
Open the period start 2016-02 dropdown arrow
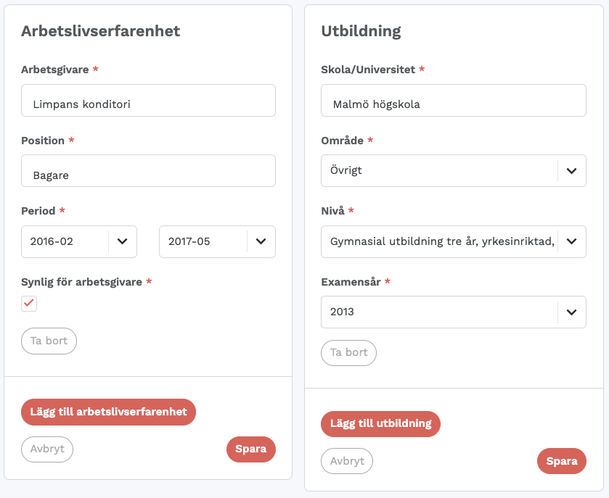click(x=123, y=241)
